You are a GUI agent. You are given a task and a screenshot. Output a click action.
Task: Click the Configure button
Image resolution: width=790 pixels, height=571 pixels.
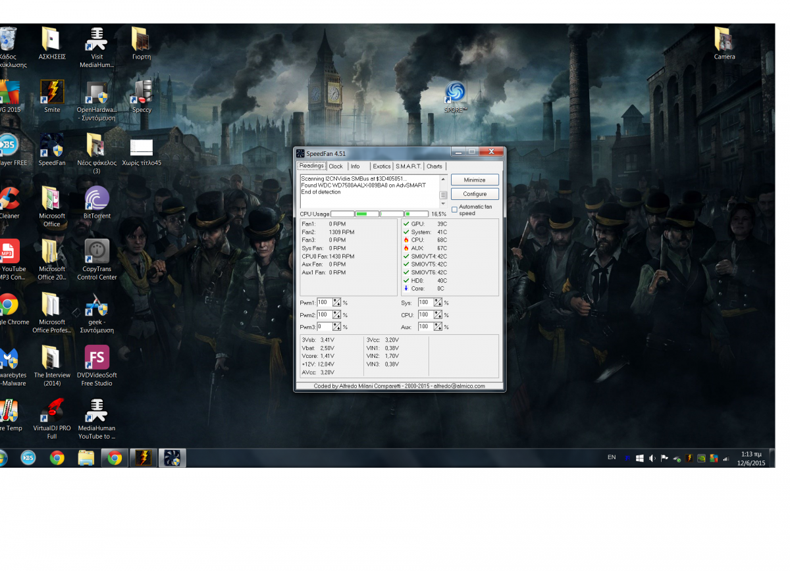click(x=475, y=194)
